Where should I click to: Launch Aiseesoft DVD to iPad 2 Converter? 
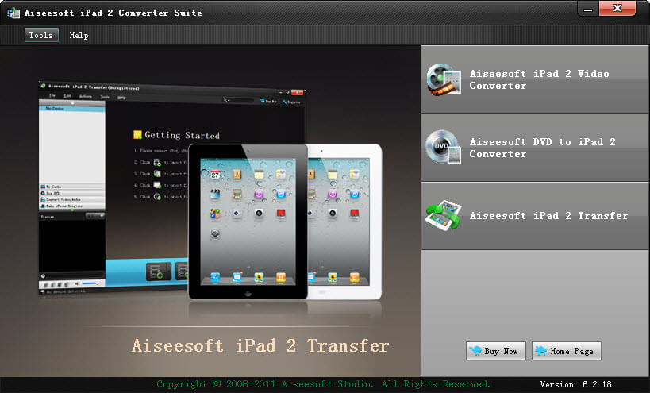(x=535, y=148)
